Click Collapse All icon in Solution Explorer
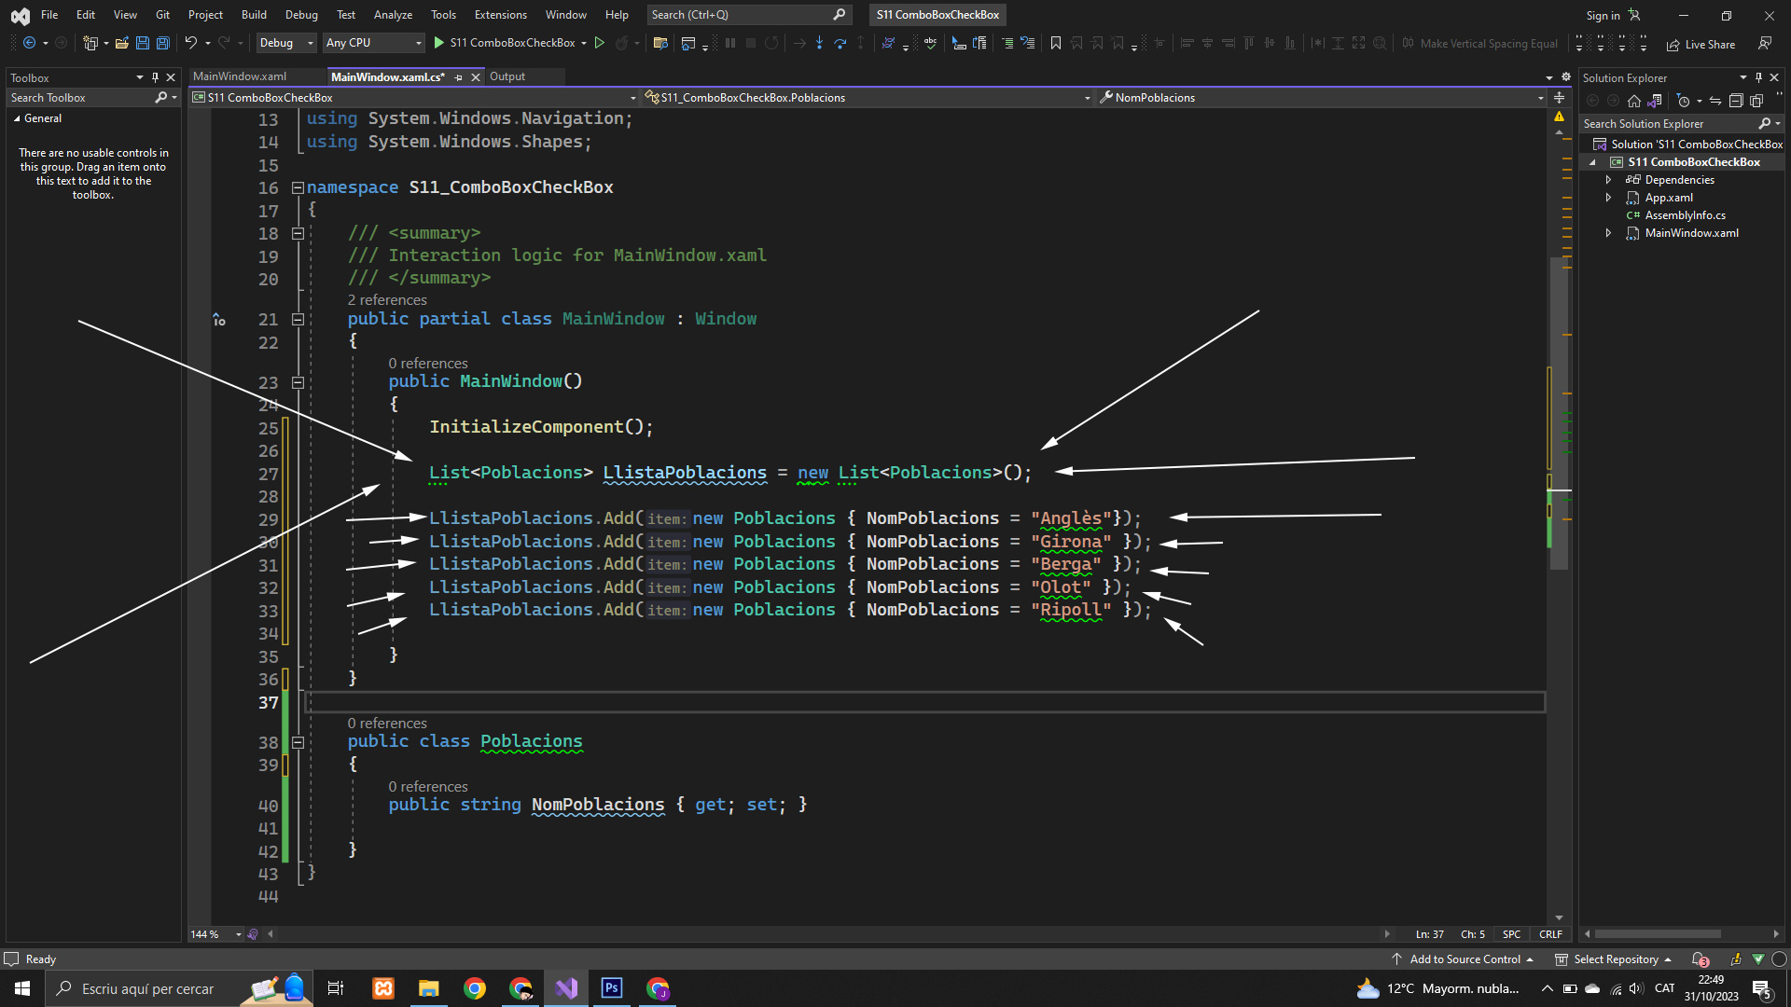This screenshot has height=1007, width=1791. point(1735,101)
